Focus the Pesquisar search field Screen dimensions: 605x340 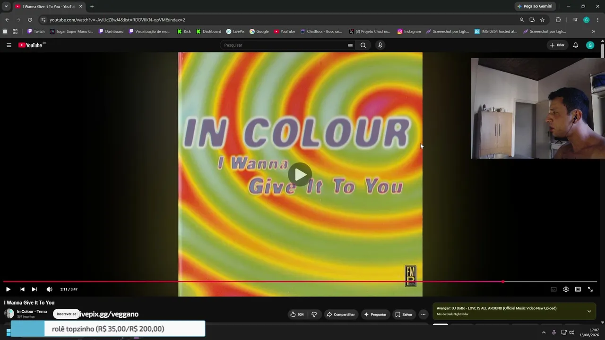[285, 45]
